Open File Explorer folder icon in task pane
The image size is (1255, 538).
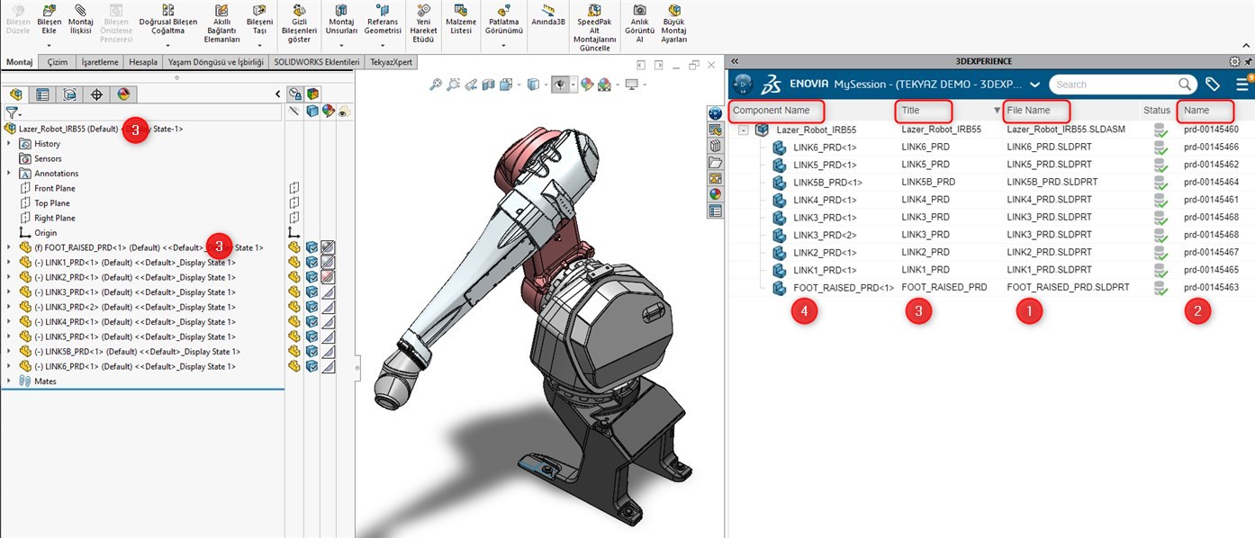coord(716,162)
